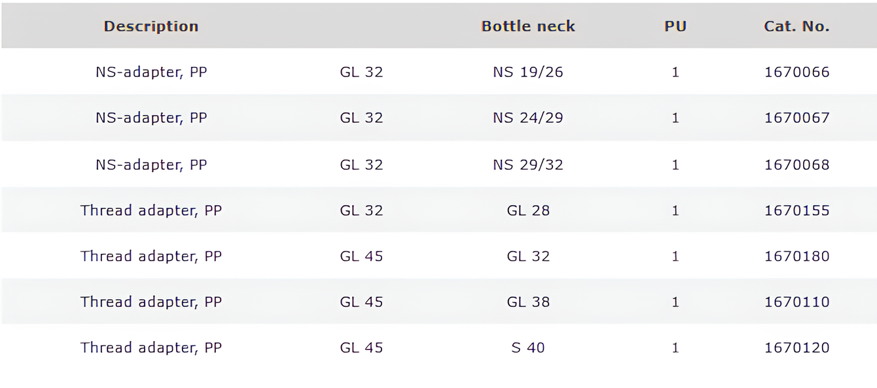Viewport: 877px width, 388px height.
Task: Click the PU column header
Action: point(675,26)
